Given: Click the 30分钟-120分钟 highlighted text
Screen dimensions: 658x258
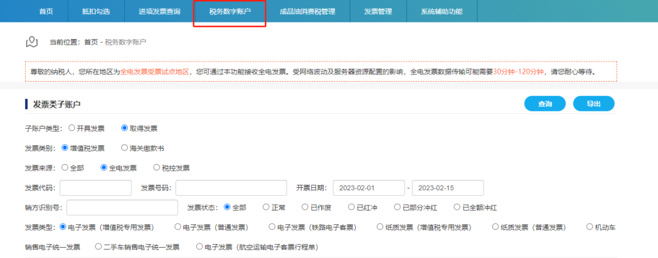Looking at the screenshot, I should (518, 72).
